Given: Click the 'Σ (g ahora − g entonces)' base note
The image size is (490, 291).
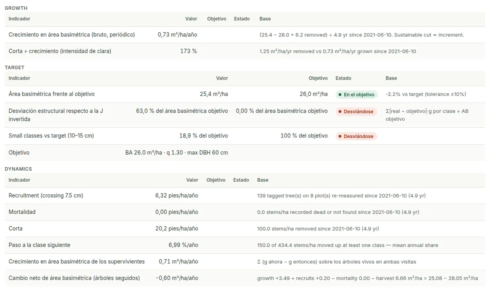Looking at the screenshot, I should click(336, 262).
